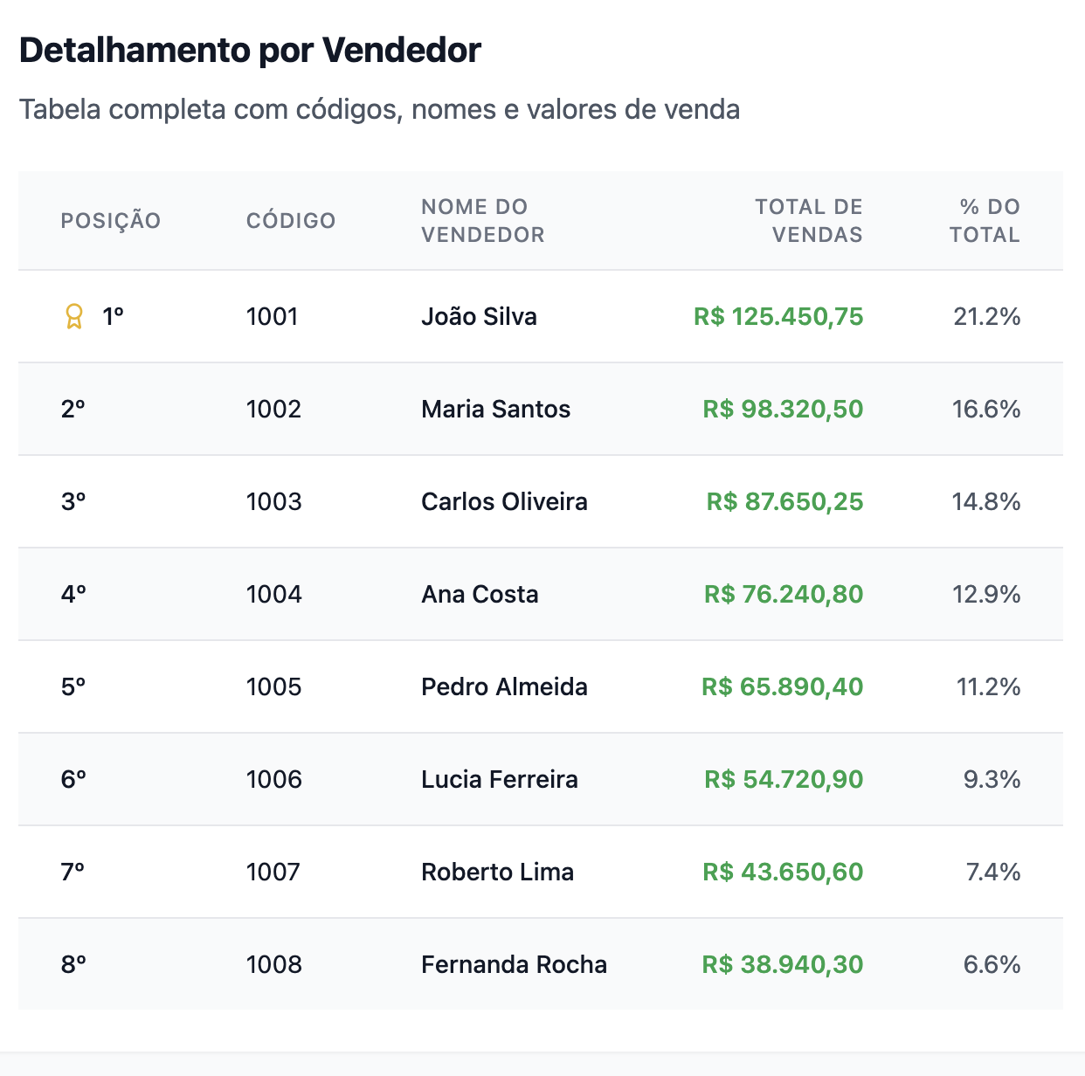Click the % DO TOTAL header
The image size is (1085, 1076).
tap(985, 221)
